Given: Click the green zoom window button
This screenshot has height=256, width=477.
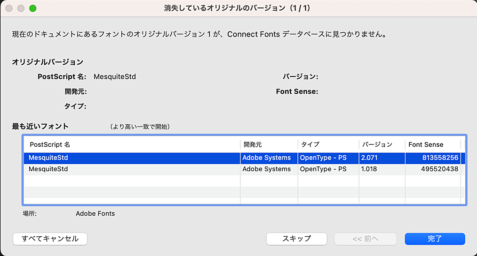Looking at the screenshot, I should [x=32, y=8].
